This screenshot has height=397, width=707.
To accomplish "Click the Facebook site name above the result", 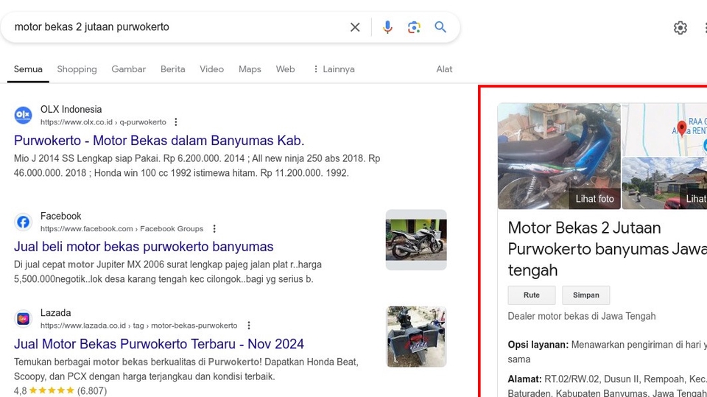I will (61, 216).
